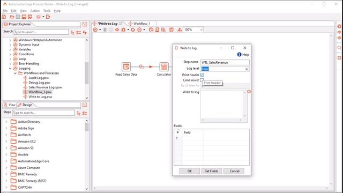Viewport: 343px width, 193px height.
Task: Open the Run button dropdown arrow
Action: coord(100,30)
